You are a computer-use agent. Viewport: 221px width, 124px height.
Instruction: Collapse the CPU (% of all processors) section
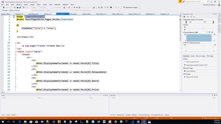pos(183,43)
